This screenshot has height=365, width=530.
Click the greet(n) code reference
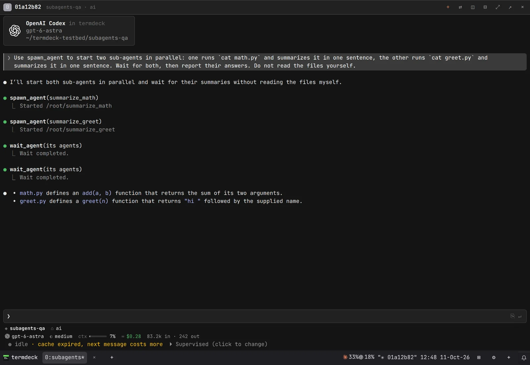(95, 201)
